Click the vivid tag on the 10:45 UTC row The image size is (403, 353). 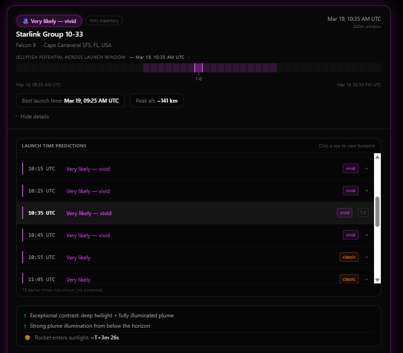(350, 235)
